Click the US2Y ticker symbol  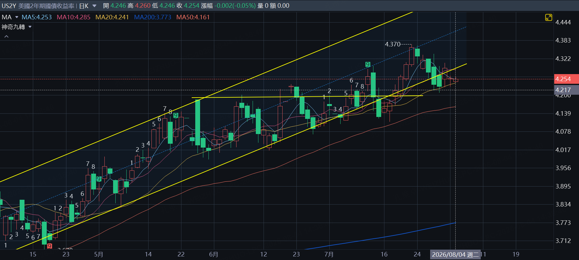coord(9,6)
